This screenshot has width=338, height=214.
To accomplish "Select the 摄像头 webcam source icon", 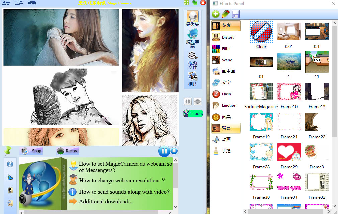I will pyautogui.click(x=193, y=19).
